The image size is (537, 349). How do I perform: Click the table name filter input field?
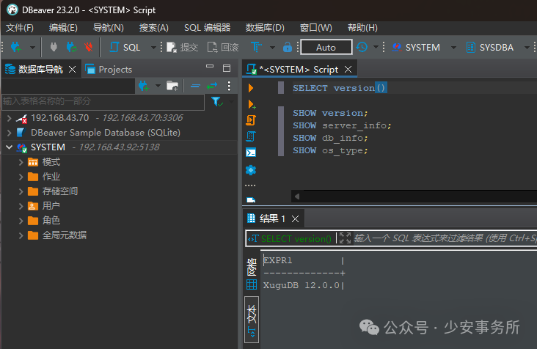click(103, 101)
